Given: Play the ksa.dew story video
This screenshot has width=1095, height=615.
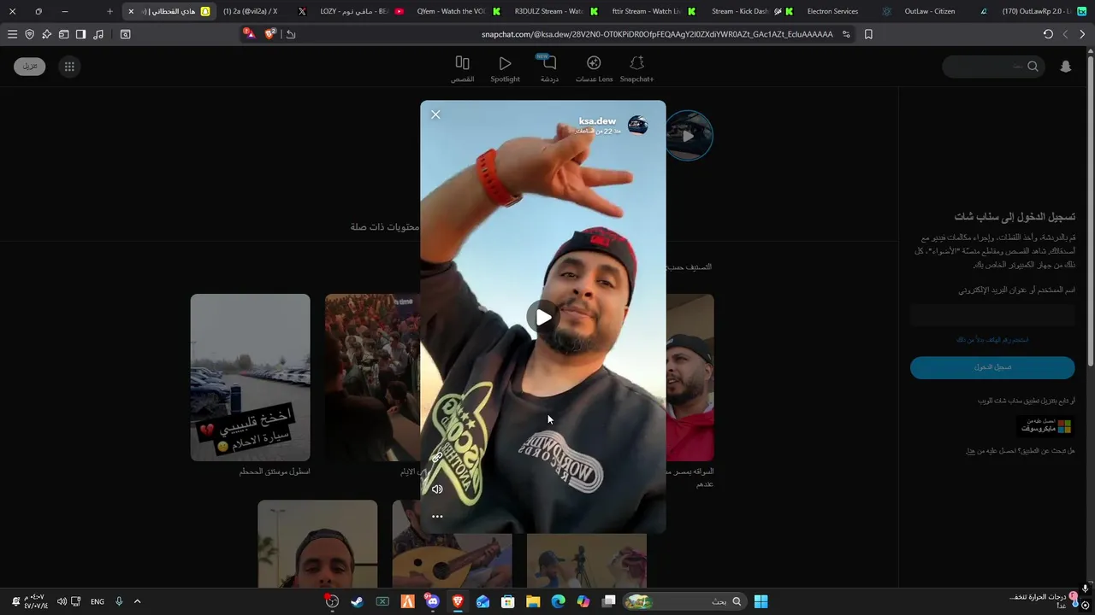Looking at the screenshot, I should tap(543, 318).
